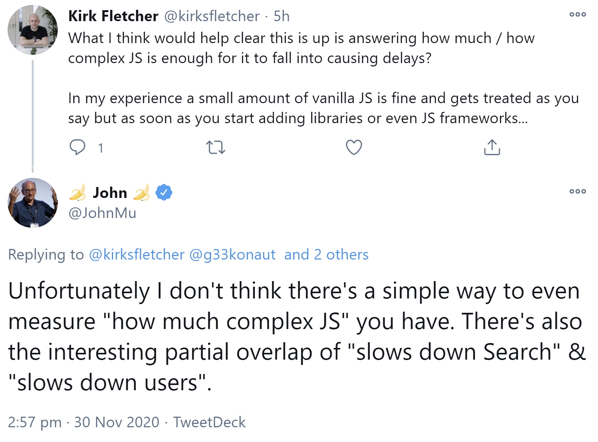Reply to Kirk Fletcher's tweet

(x=77, y=147)
